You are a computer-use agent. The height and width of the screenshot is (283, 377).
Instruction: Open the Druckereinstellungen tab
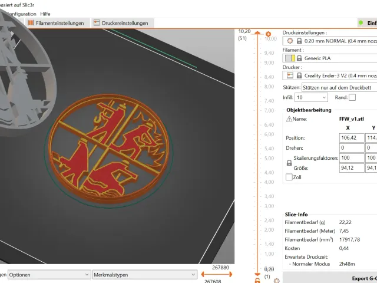123,23
